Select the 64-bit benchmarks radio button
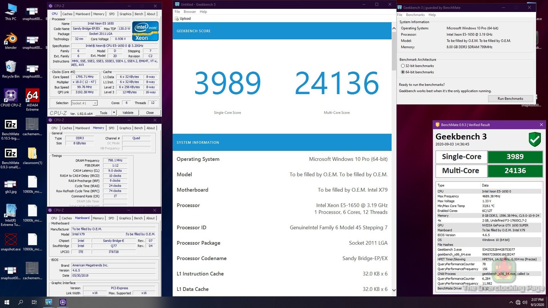 pyautogui.click(x=403, y=72)
